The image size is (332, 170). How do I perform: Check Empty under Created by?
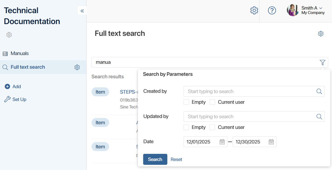click(x=186, y=102)
